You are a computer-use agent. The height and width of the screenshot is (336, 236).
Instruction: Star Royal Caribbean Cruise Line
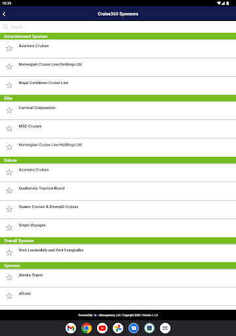(x=9, y=85)
